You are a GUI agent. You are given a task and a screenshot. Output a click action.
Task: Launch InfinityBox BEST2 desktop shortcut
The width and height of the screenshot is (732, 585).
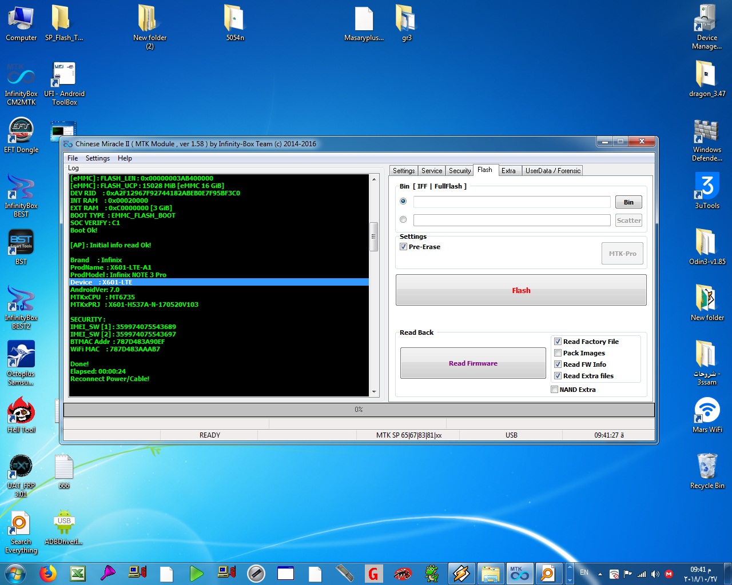click(x=21, y=307)
